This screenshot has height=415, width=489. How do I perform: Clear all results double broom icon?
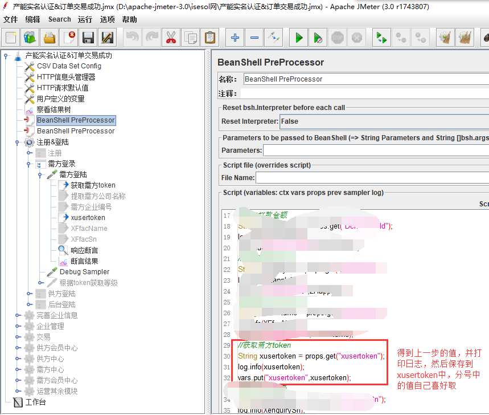pos(465,38)
